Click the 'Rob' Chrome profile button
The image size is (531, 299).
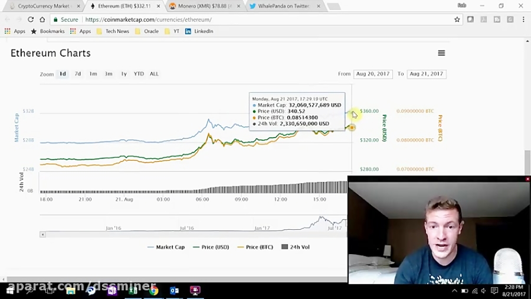(x=462, y=5)
